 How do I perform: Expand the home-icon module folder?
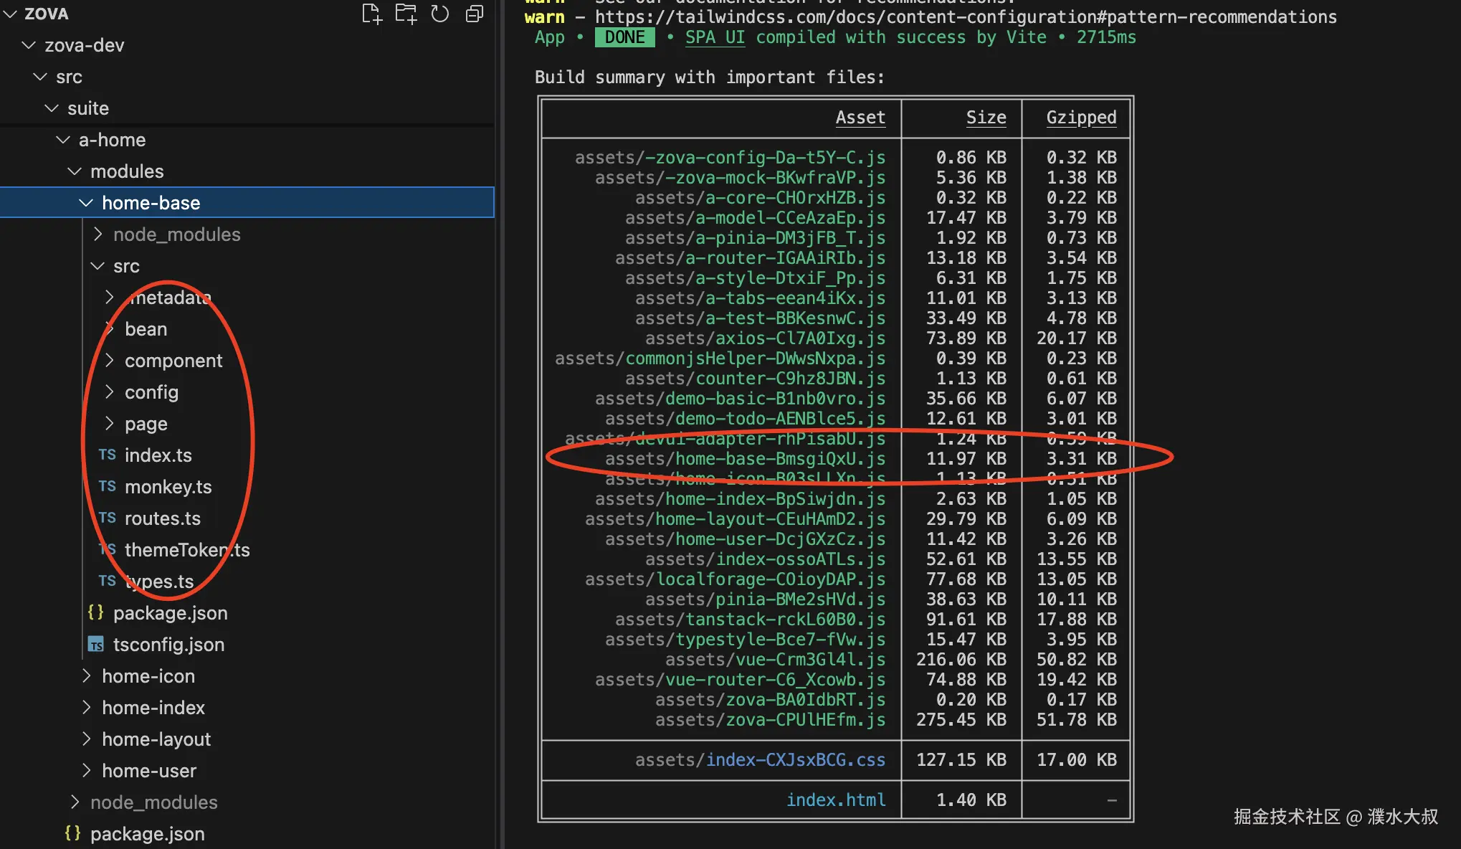(148, 676)
